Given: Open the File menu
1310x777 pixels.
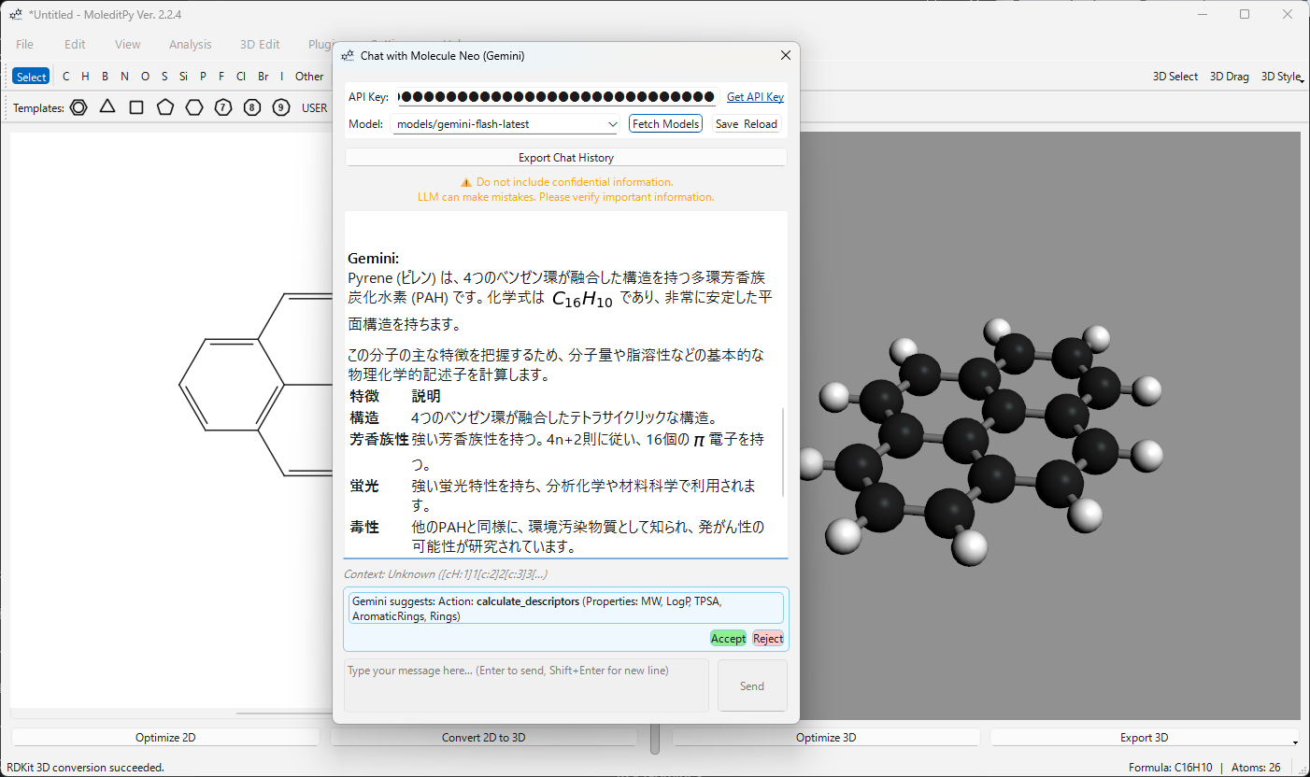Looking at the screenshot, I should click(24, 44).
